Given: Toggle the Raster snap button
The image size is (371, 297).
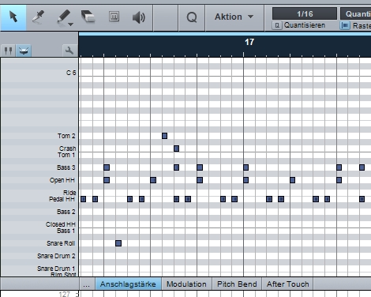Looking at the screenshot, I should (345, 25).
